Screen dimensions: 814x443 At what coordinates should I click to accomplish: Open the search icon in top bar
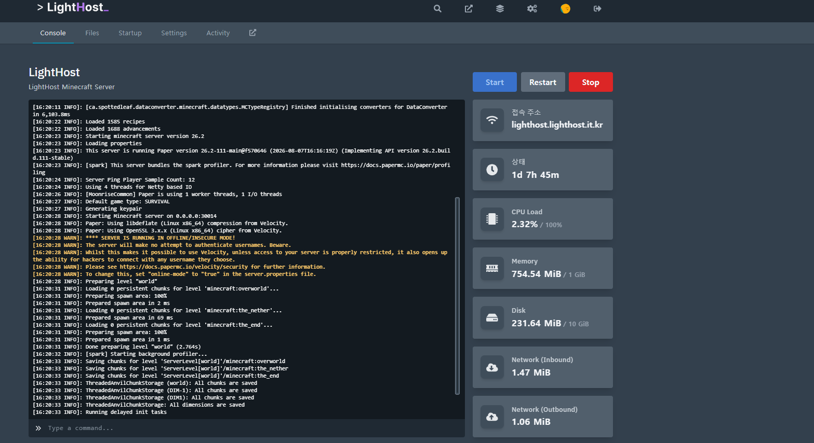pos(437,8)
